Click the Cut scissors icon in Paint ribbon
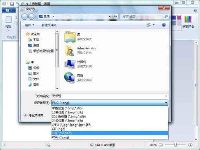The height and width of the screenshot is (150, 200). click(x=16, y=17)
